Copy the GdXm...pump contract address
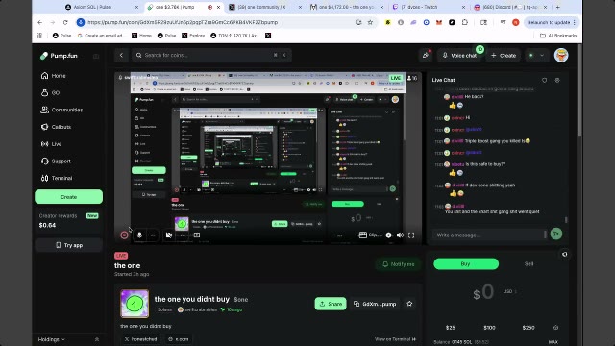This screenshot has width=615, height=346. (376, 304)
